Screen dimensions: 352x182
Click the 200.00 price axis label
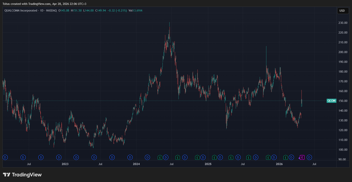point(343,52)
